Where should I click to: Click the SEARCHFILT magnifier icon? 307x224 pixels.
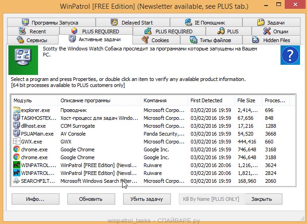pos(17,180)
